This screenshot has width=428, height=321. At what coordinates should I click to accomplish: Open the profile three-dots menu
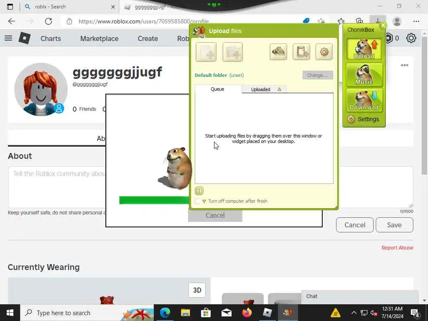pos(405,65)
